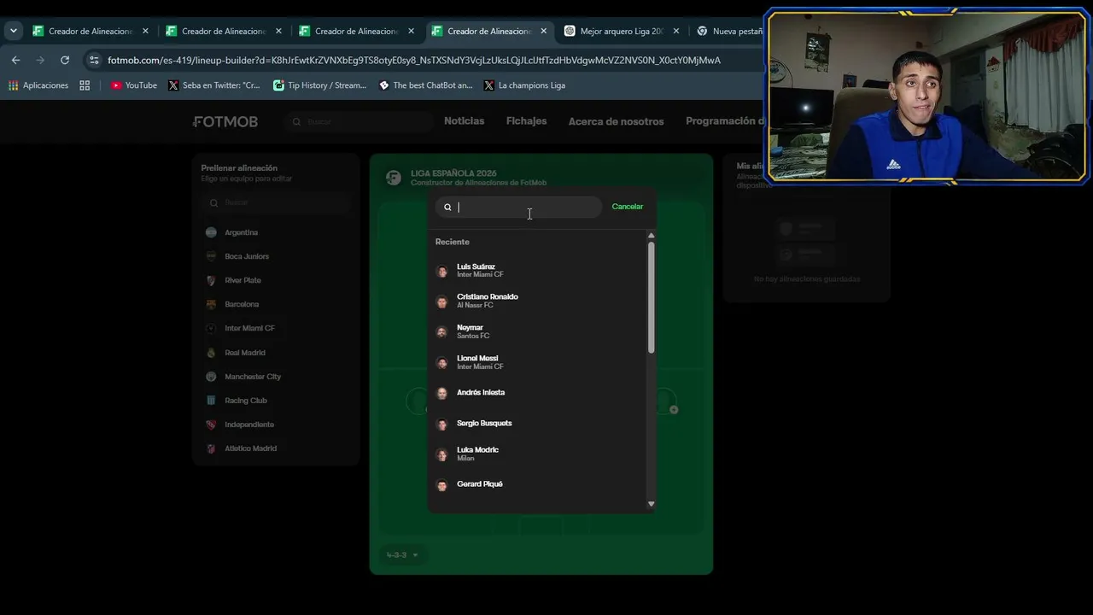1093x615 pixels.
Task: Open the YouTube bookmark
Action: point(133,85)
